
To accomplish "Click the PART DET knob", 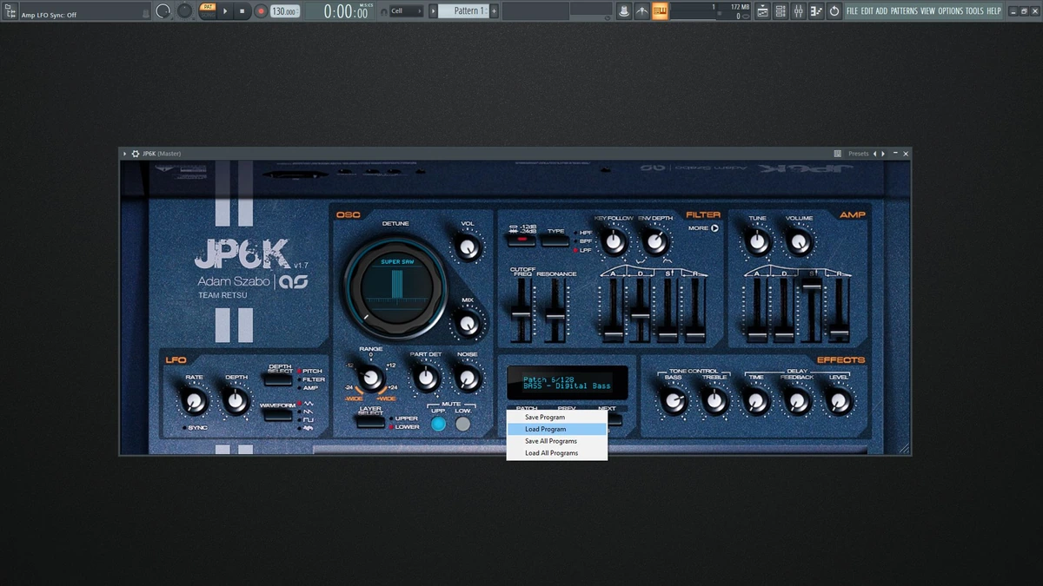I will tap(426, 379).
